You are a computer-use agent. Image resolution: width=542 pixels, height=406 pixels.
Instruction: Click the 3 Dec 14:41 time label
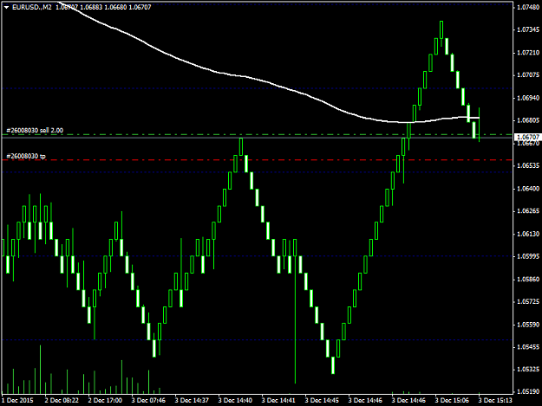278,401
